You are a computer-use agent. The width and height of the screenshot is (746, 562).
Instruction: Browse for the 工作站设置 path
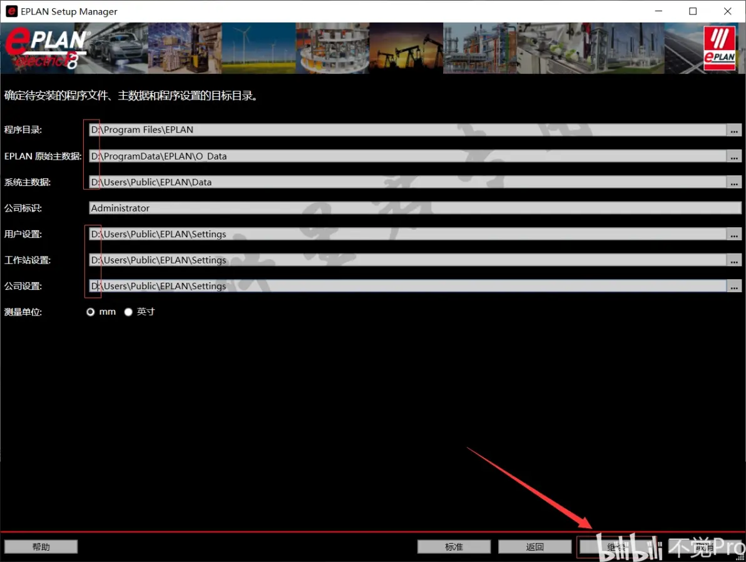tap(734, 260)
